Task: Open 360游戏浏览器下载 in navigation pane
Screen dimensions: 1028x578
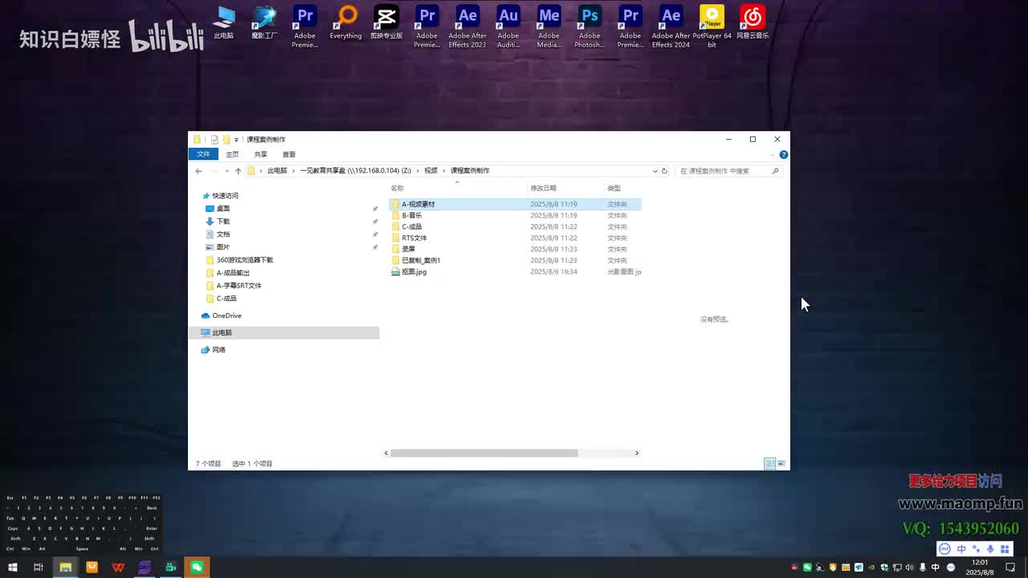Action: pos(244,260)
